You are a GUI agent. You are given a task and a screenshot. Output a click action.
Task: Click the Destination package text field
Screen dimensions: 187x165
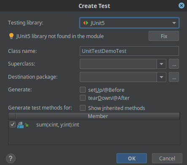pos(118,77)
